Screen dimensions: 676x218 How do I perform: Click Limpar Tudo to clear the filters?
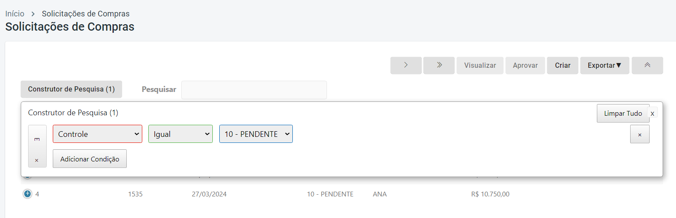(623, 114)
